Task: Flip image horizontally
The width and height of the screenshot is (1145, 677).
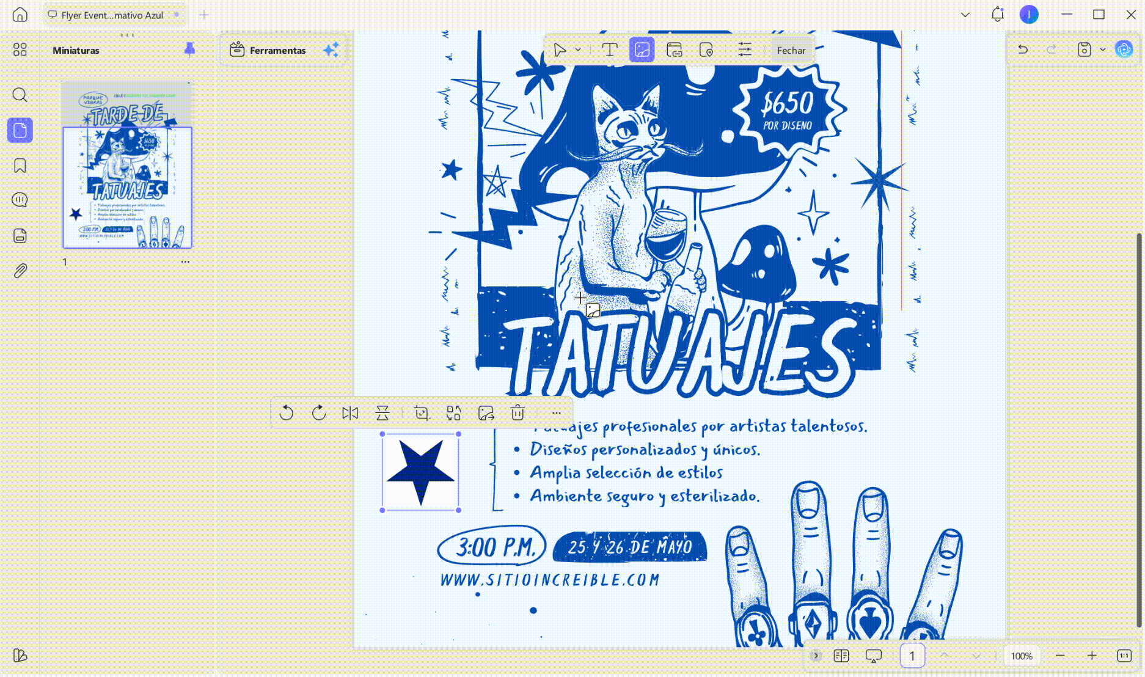Action: (x=350, y=413)
